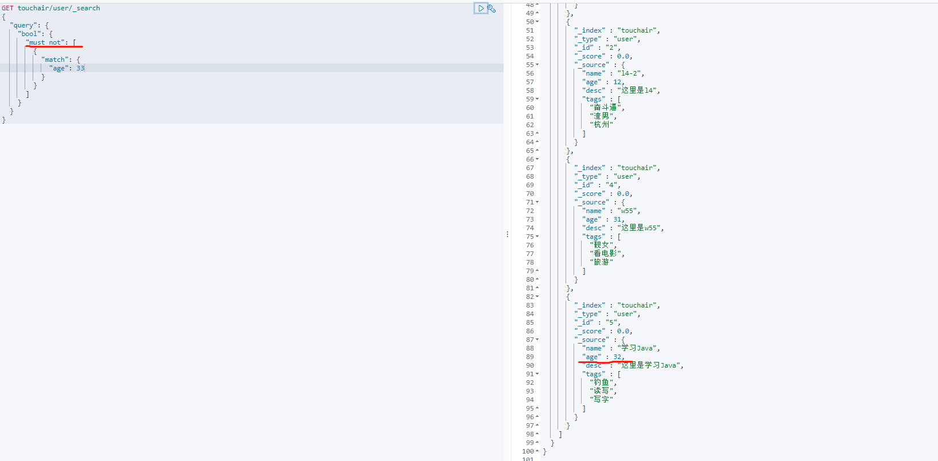The width and height of the screenshot is (938, 461).
Task: Click the fold marker at line 100
Action: [537, 451]
